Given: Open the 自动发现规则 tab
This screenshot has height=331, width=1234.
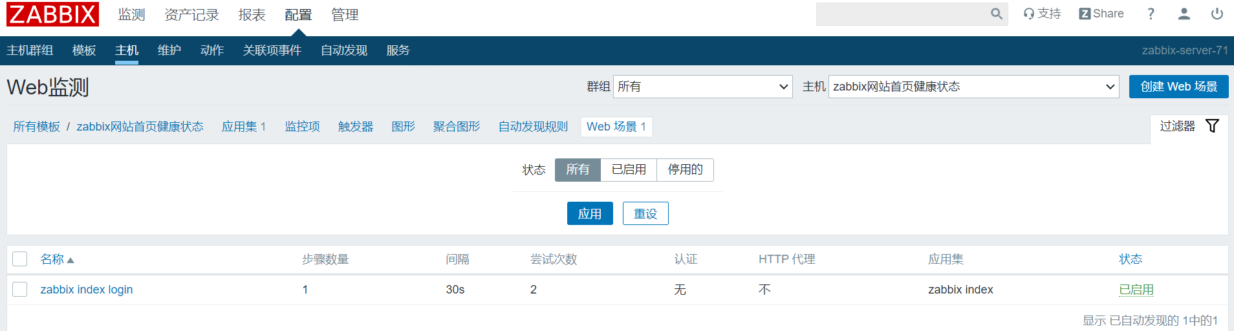Looking at the screenshot, I should coord(533,127).
